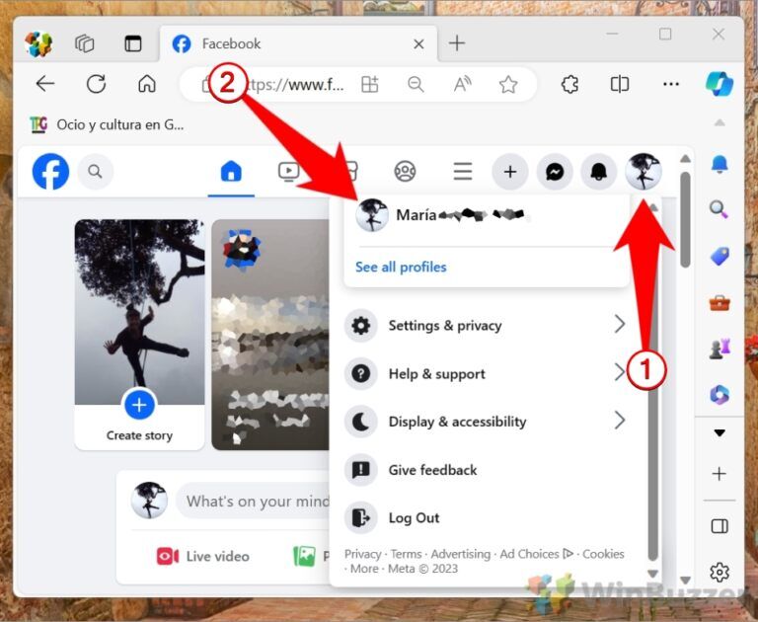Click the app available grid icon in address bar
This screenshot has height=622, width=758.
point(370,84)
